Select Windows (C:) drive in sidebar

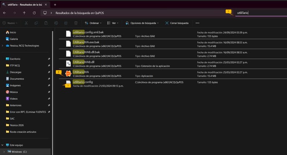(x=17, y=152)
